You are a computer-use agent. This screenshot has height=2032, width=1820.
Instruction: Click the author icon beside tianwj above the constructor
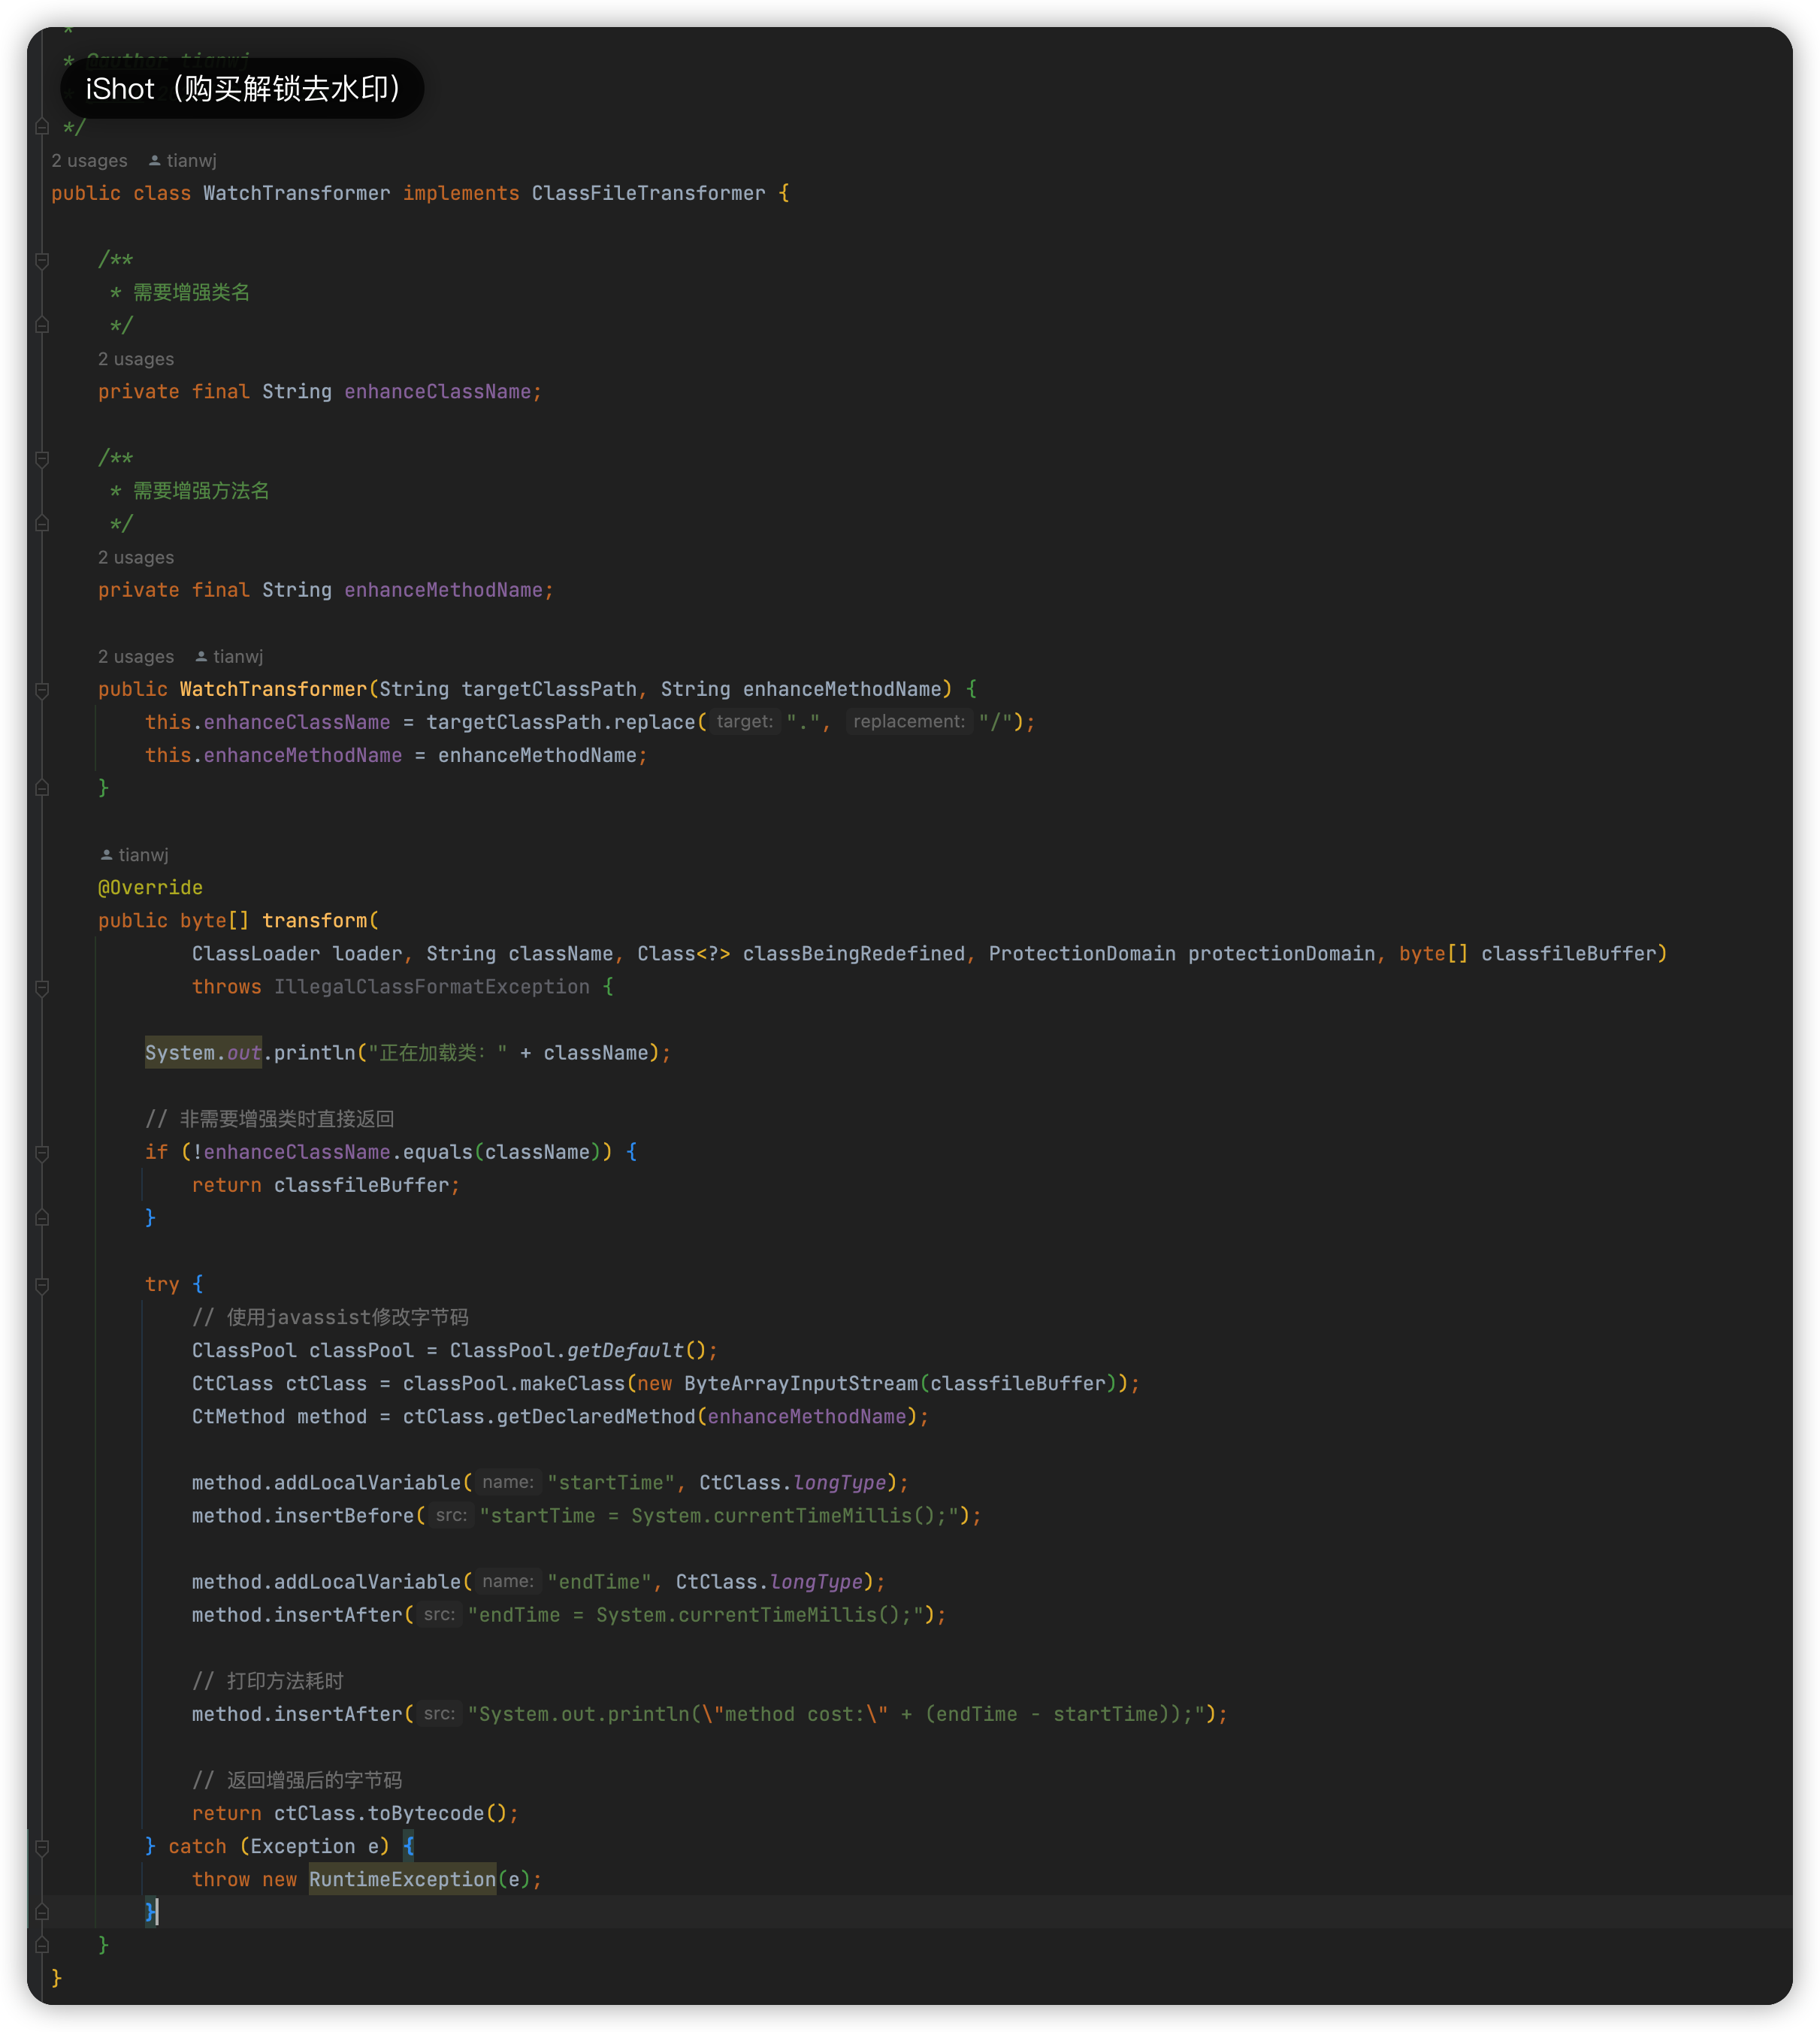pos(201,656)
